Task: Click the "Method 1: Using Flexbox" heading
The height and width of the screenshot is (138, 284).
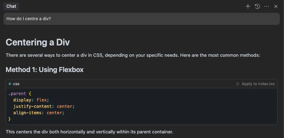Action: click(x=45, y=70)
